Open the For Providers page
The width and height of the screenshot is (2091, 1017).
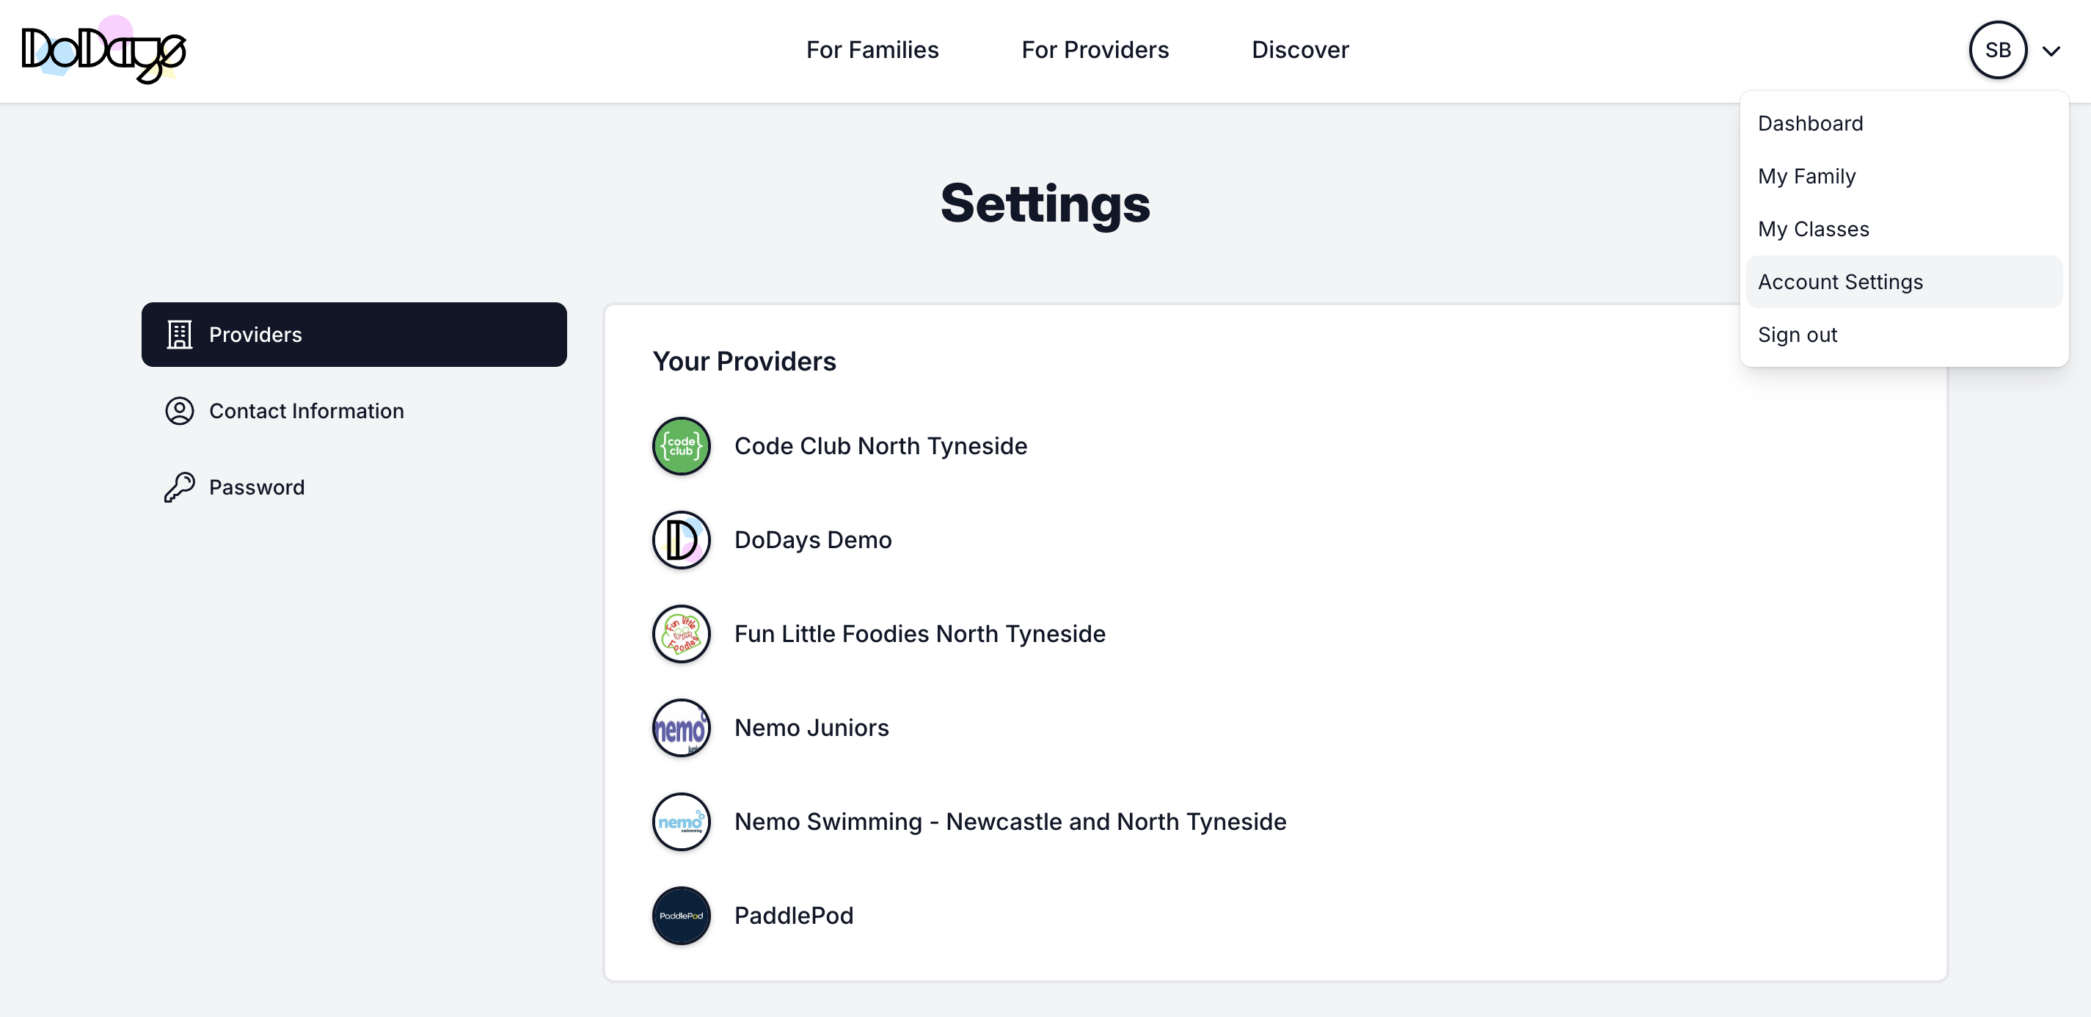pyautogui.click(x=1096, y=49)
